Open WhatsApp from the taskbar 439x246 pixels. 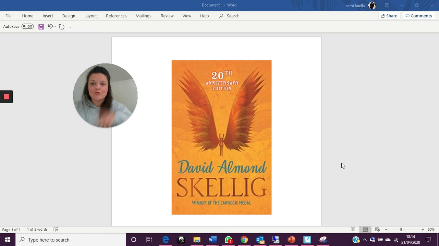pos(229,240)
